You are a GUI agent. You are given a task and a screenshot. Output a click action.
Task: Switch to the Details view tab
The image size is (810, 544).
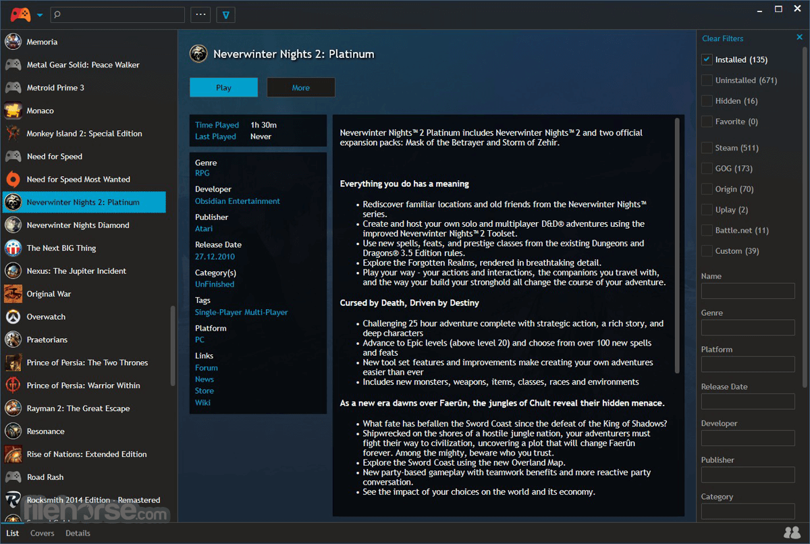point(78,533)
